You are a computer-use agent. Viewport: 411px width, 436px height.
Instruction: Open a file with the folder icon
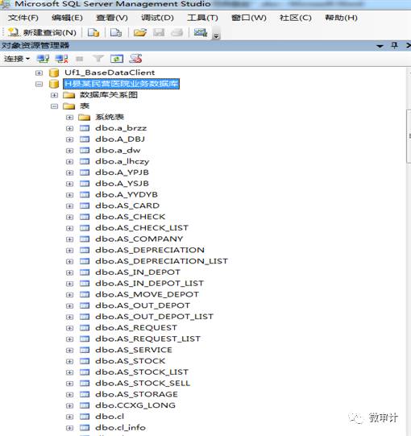[140, 32]
